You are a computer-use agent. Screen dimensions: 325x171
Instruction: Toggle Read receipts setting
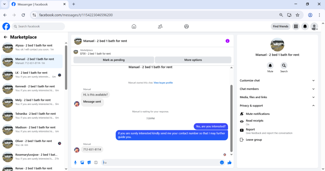277,122
